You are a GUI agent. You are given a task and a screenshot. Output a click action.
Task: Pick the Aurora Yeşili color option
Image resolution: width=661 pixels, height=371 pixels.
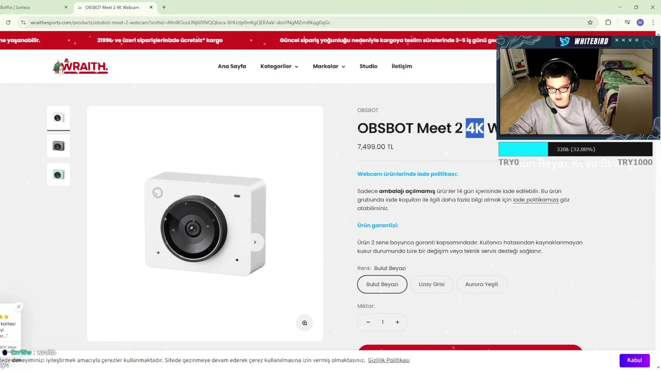pyautogui.click(x=481, y=284)
